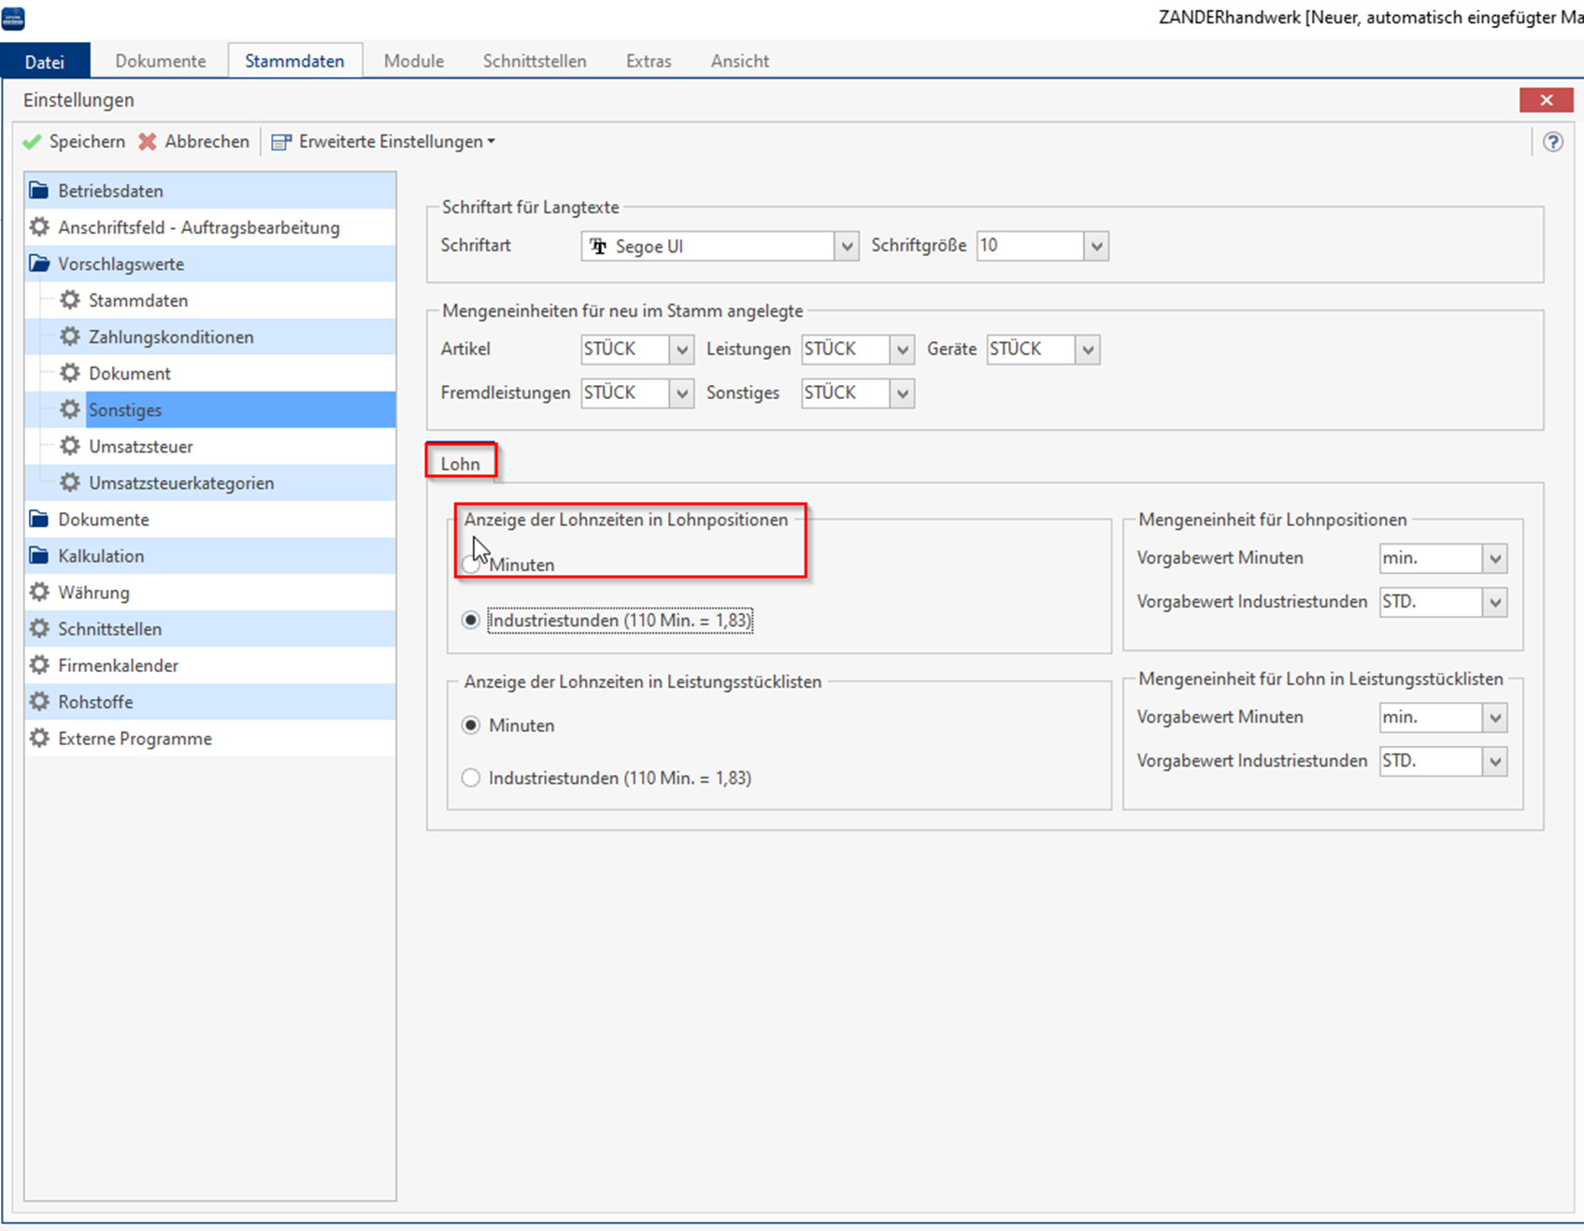Open Umsatzsteuerkategorien in settings tree

[x=181, y=483]
